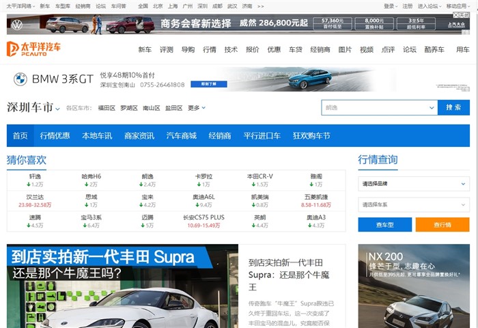Click the 行情查询 section heading
This screenshot has width=478, height=328.
[x=378, y=160]
